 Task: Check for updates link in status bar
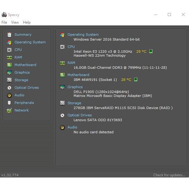169,175
